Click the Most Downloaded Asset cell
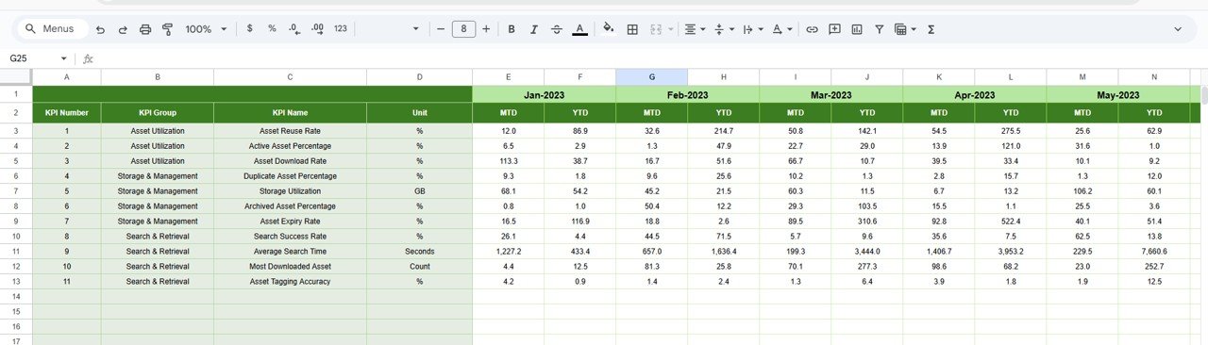 click(290, 267)
